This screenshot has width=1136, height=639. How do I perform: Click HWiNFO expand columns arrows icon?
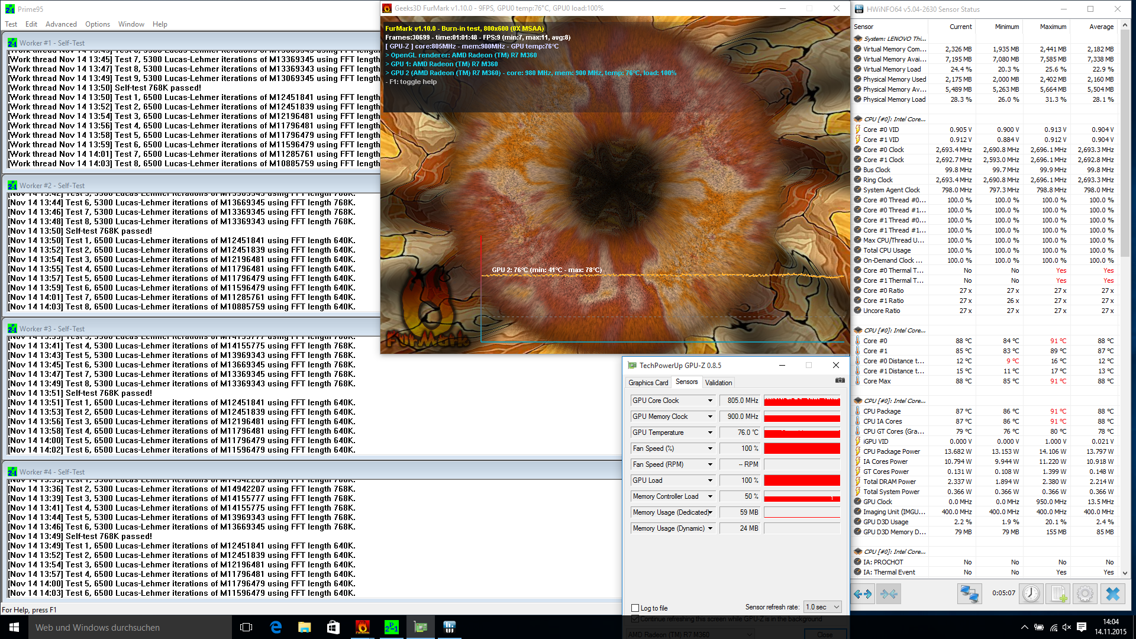coord(863,593)
